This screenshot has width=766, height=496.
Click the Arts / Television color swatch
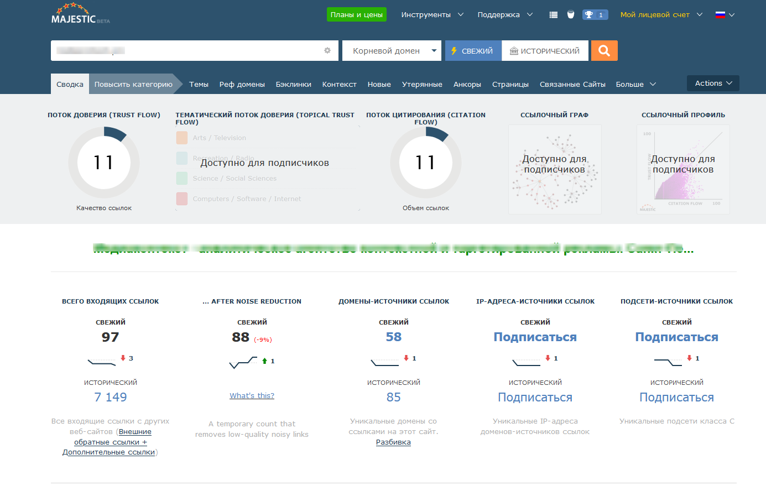coord(182,138)
